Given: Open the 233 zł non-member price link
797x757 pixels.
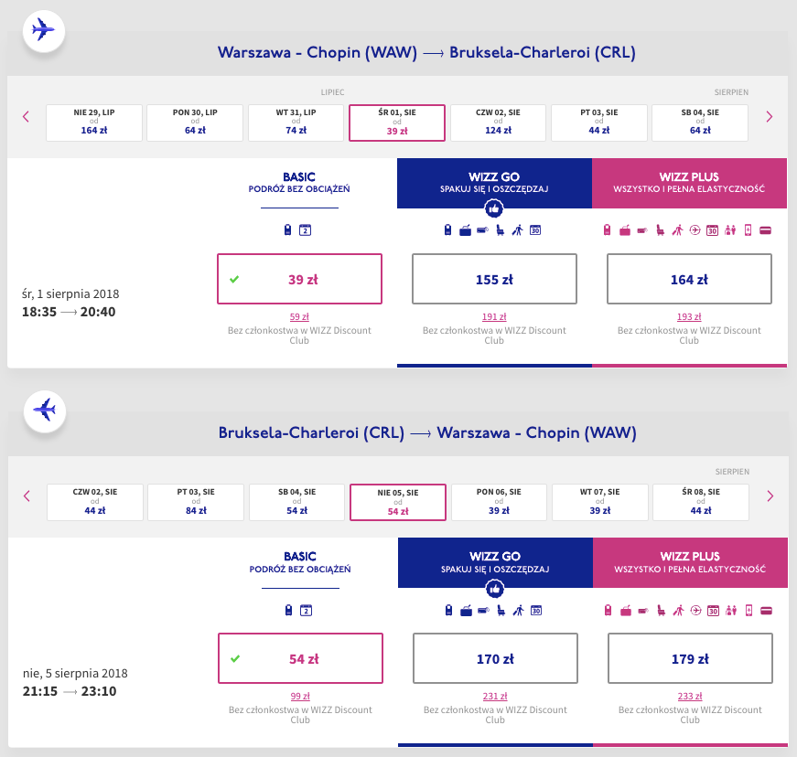Looking at the screenshot, I should pyautogui.click(x=689, y=697).
